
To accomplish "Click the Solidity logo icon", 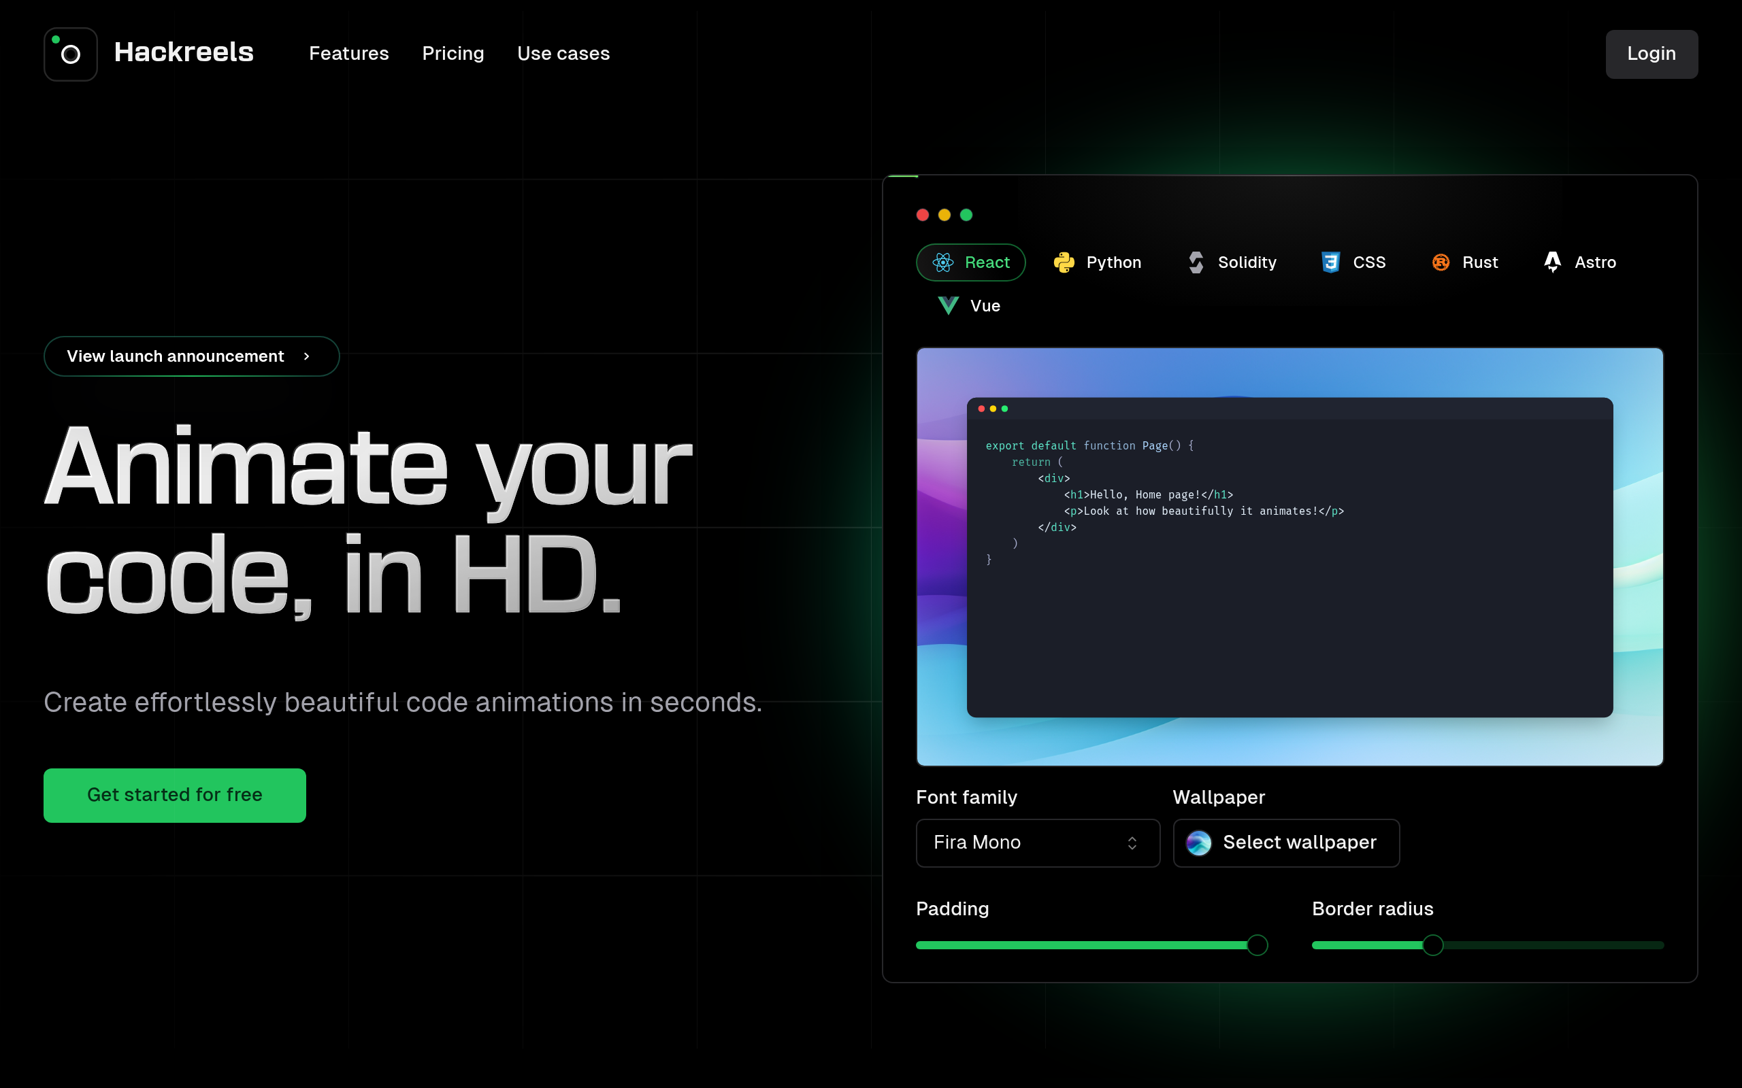I will click(x=1196, y=262).
